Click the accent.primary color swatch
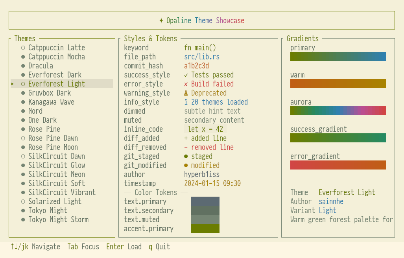Viewport: 404px width, 258px height. click(205, 229)
